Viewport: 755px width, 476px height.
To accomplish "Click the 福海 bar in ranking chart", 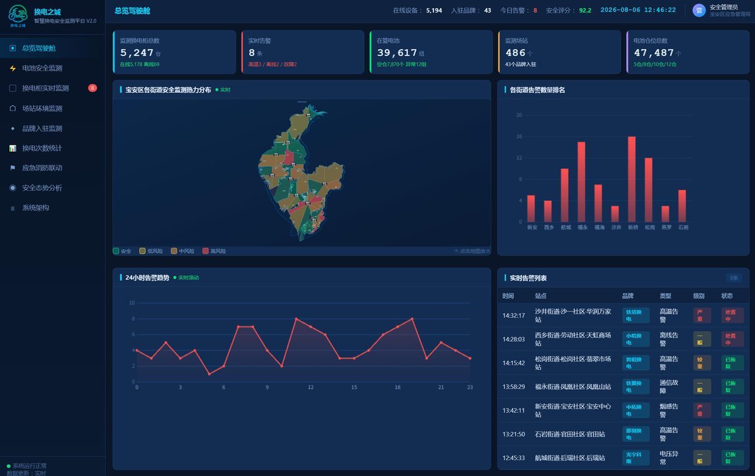I will click(x=598, y=203).
